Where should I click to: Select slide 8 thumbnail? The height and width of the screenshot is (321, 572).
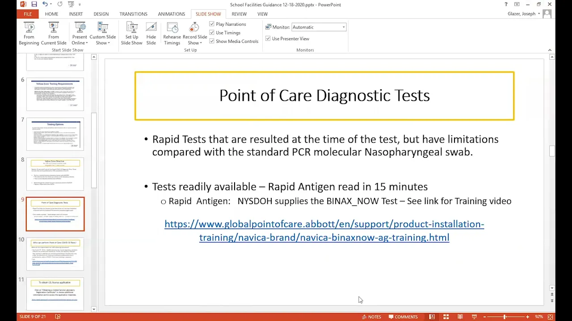(55, 174)
